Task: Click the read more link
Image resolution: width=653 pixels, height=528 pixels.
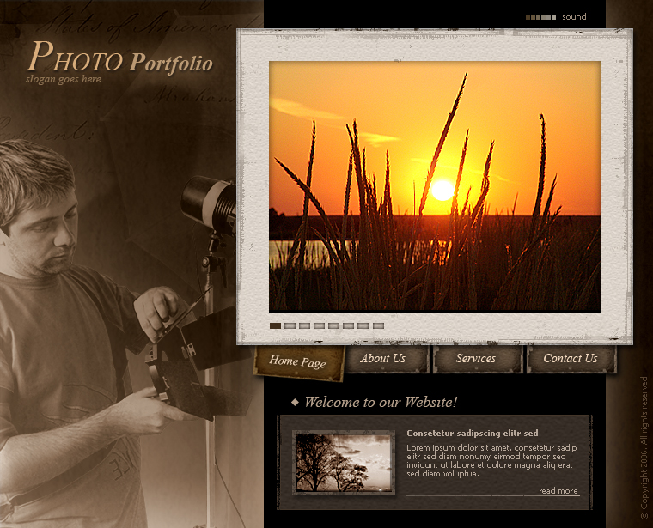Action: (558, 491)
